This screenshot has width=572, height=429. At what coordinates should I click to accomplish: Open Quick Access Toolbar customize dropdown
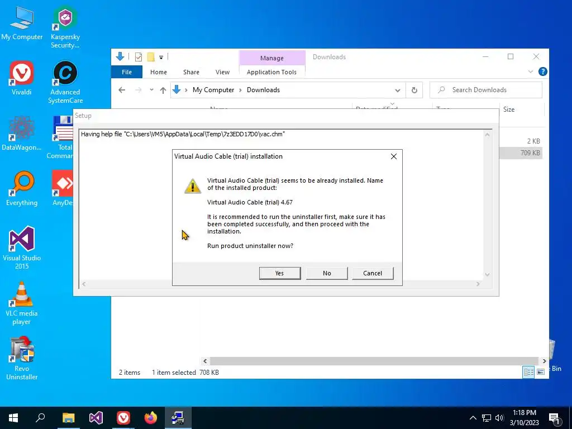click(x=161, y=57)
